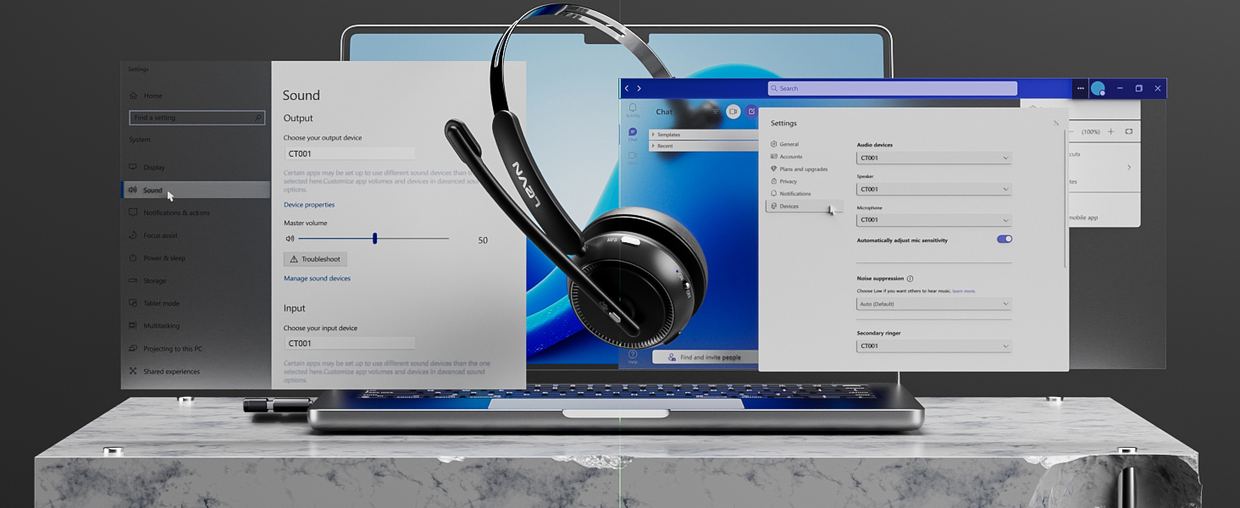Open the Microphone dropdown in Teams settings
The height and width of the screenshot is (508, 1240).
tap(934, 220)
